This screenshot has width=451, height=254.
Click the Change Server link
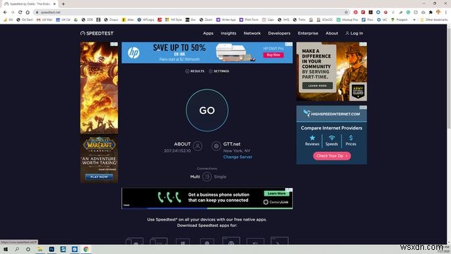(x=237, y=157)
